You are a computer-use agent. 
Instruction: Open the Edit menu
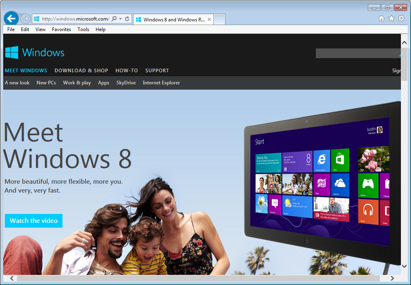(25, 29)
